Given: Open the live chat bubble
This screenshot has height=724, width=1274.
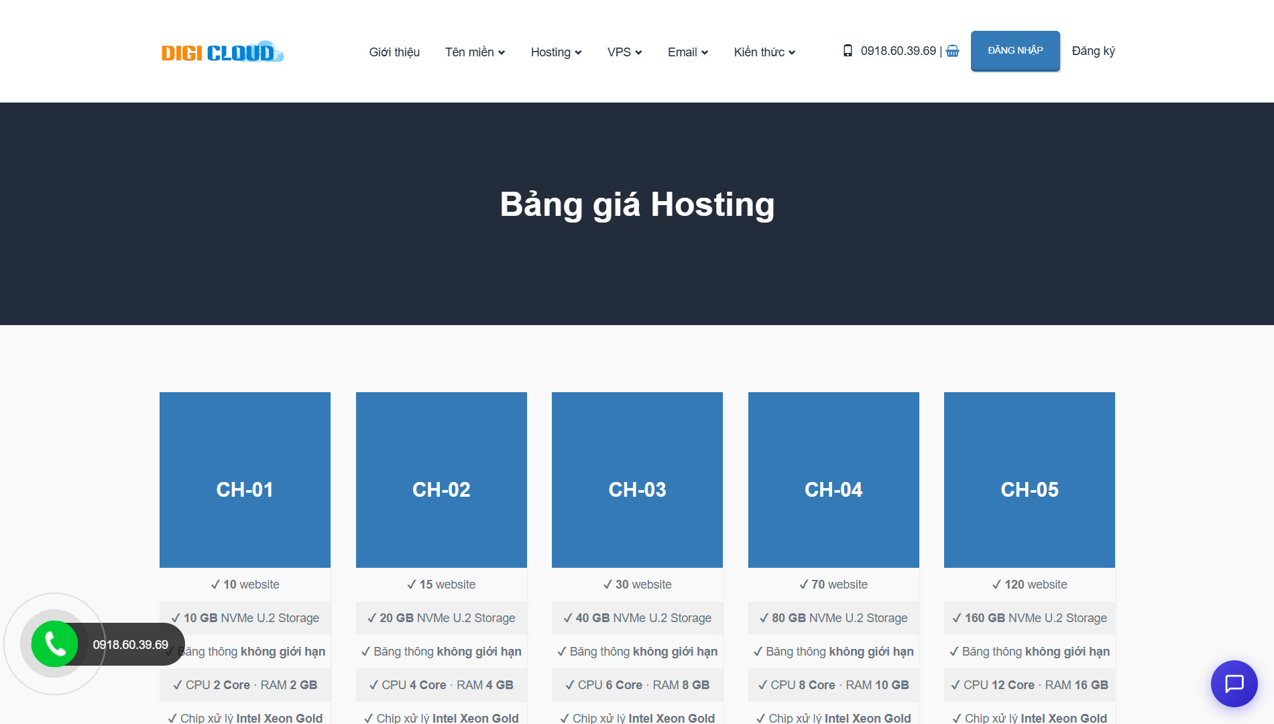Looking at the screenshot, I should tap(1234, 684).
